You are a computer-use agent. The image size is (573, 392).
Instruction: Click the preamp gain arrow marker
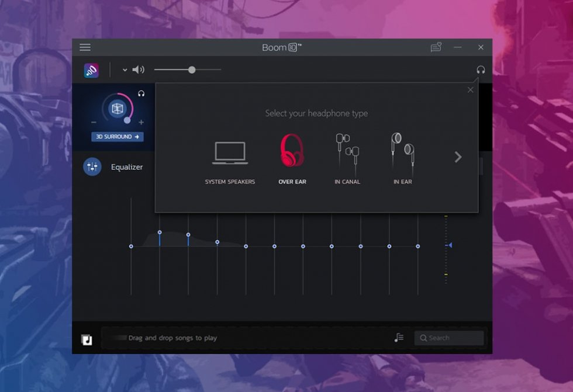[x=450, y=245]
